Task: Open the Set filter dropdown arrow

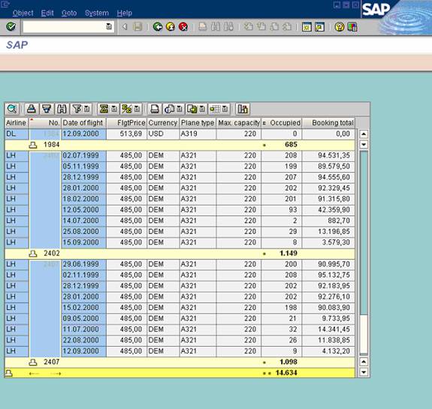Action: click(87, 109)
